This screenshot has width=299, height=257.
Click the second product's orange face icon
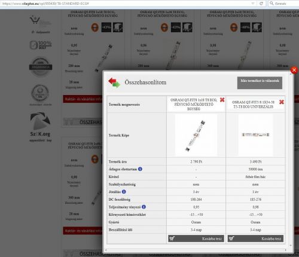164,27
